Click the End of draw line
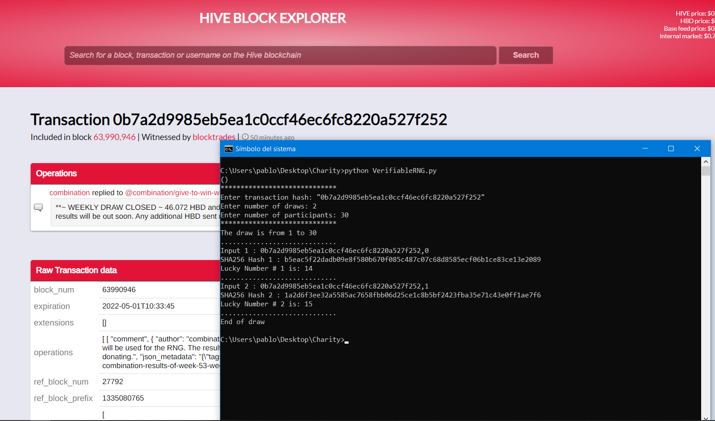The width and height of the screenshot is (715, 421). (243, 322)
